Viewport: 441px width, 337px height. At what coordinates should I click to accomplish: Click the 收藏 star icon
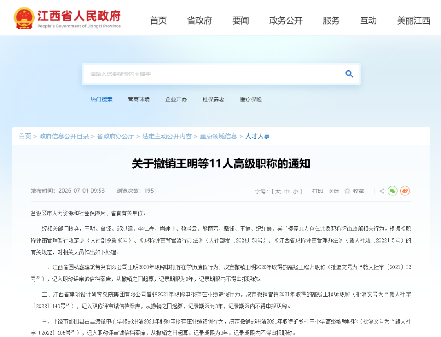(x=347, y=191)
